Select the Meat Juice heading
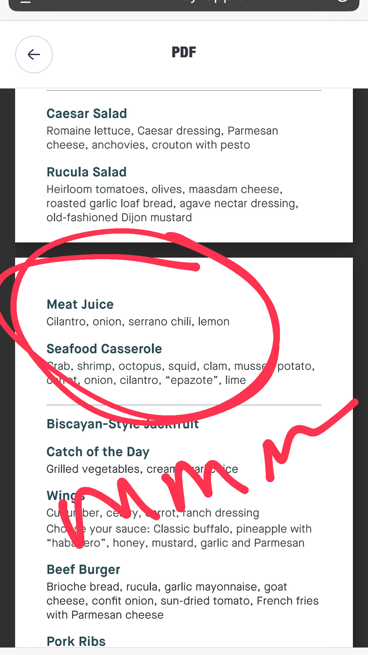Viewport: 368px width, 655px height. point(80,305)
